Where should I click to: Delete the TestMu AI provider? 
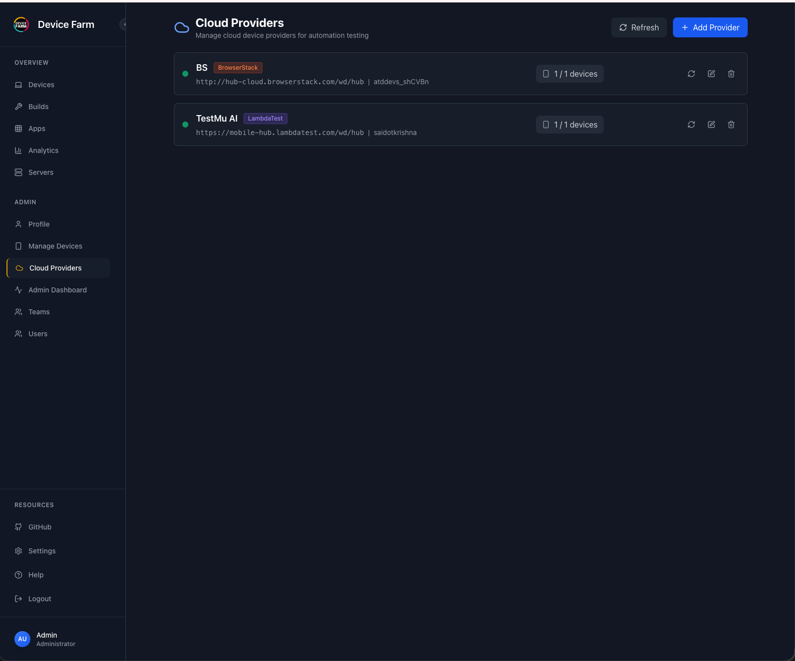(x=731, y=125)
